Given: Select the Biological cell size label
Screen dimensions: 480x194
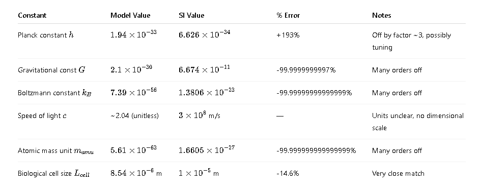Looking at the screenshot, I should pos(53,174).
